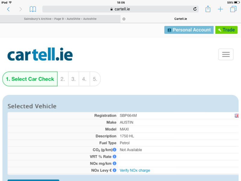This screenshot has height=181, width=241.
Task: Open the Personal Account button
Action: [x=189, y=30]
